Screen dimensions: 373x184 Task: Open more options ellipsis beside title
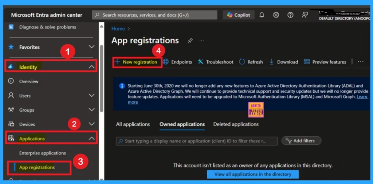pos(202,41)
